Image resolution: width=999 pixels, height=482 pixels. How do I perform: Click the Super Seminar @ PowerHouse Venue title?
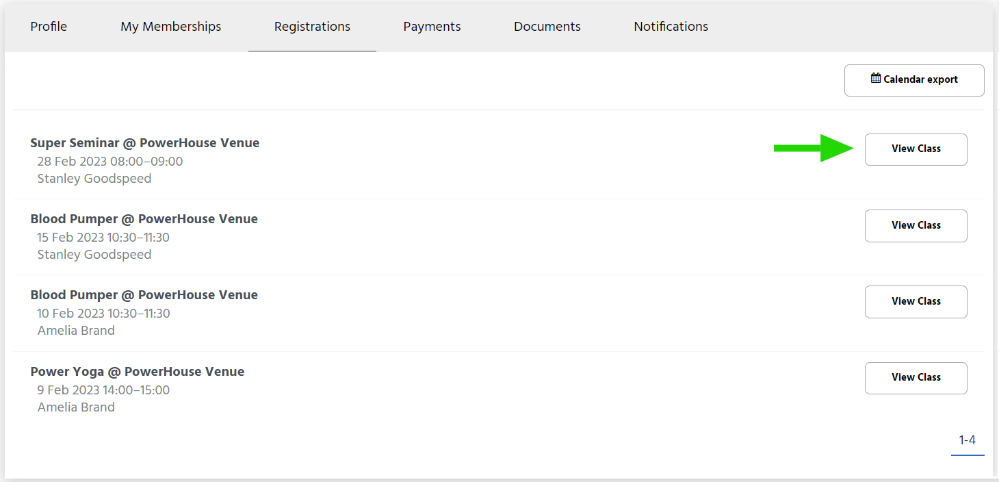(x=145, y=143)
